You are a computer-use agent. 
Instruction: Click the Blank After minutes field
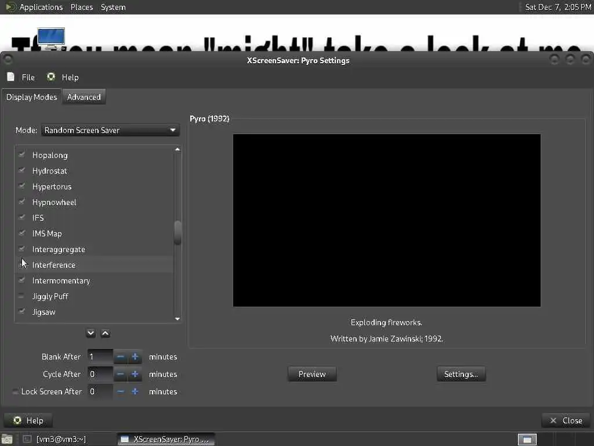point(100,357)
